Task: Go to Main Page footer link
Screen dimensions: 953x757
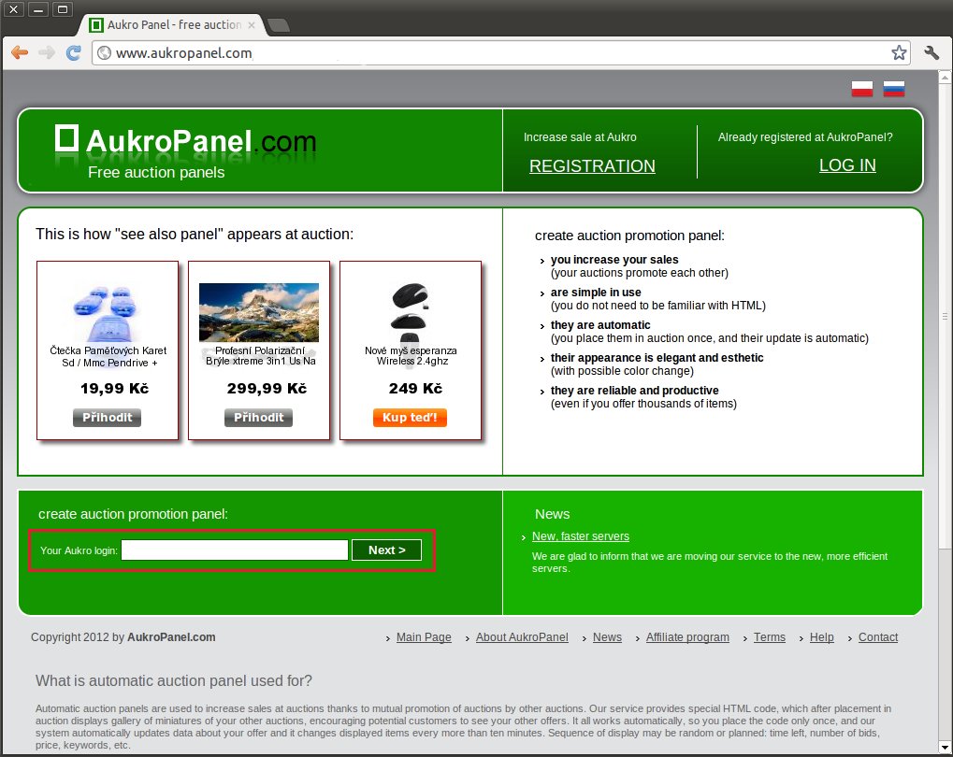Action: tap(424, 637)
